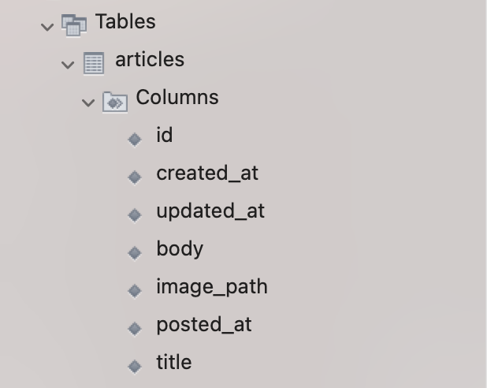Collapse the Columns folder node
Screen dimensions: 487x388
88,103
